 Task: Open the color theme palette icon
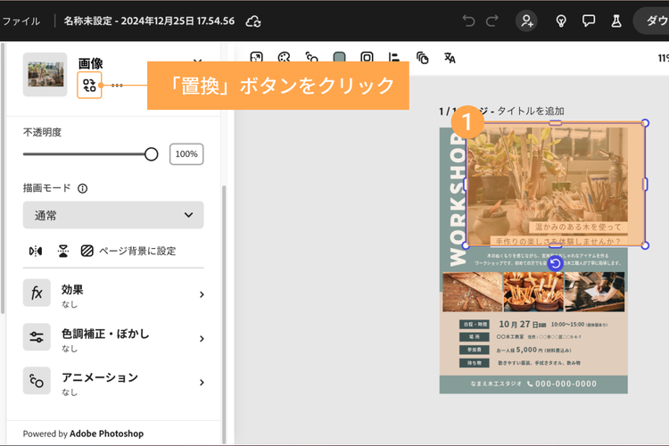click(284, 57)
